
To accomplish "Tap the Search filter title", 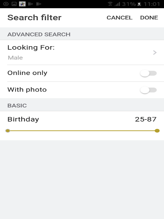I will click(35, 18).
